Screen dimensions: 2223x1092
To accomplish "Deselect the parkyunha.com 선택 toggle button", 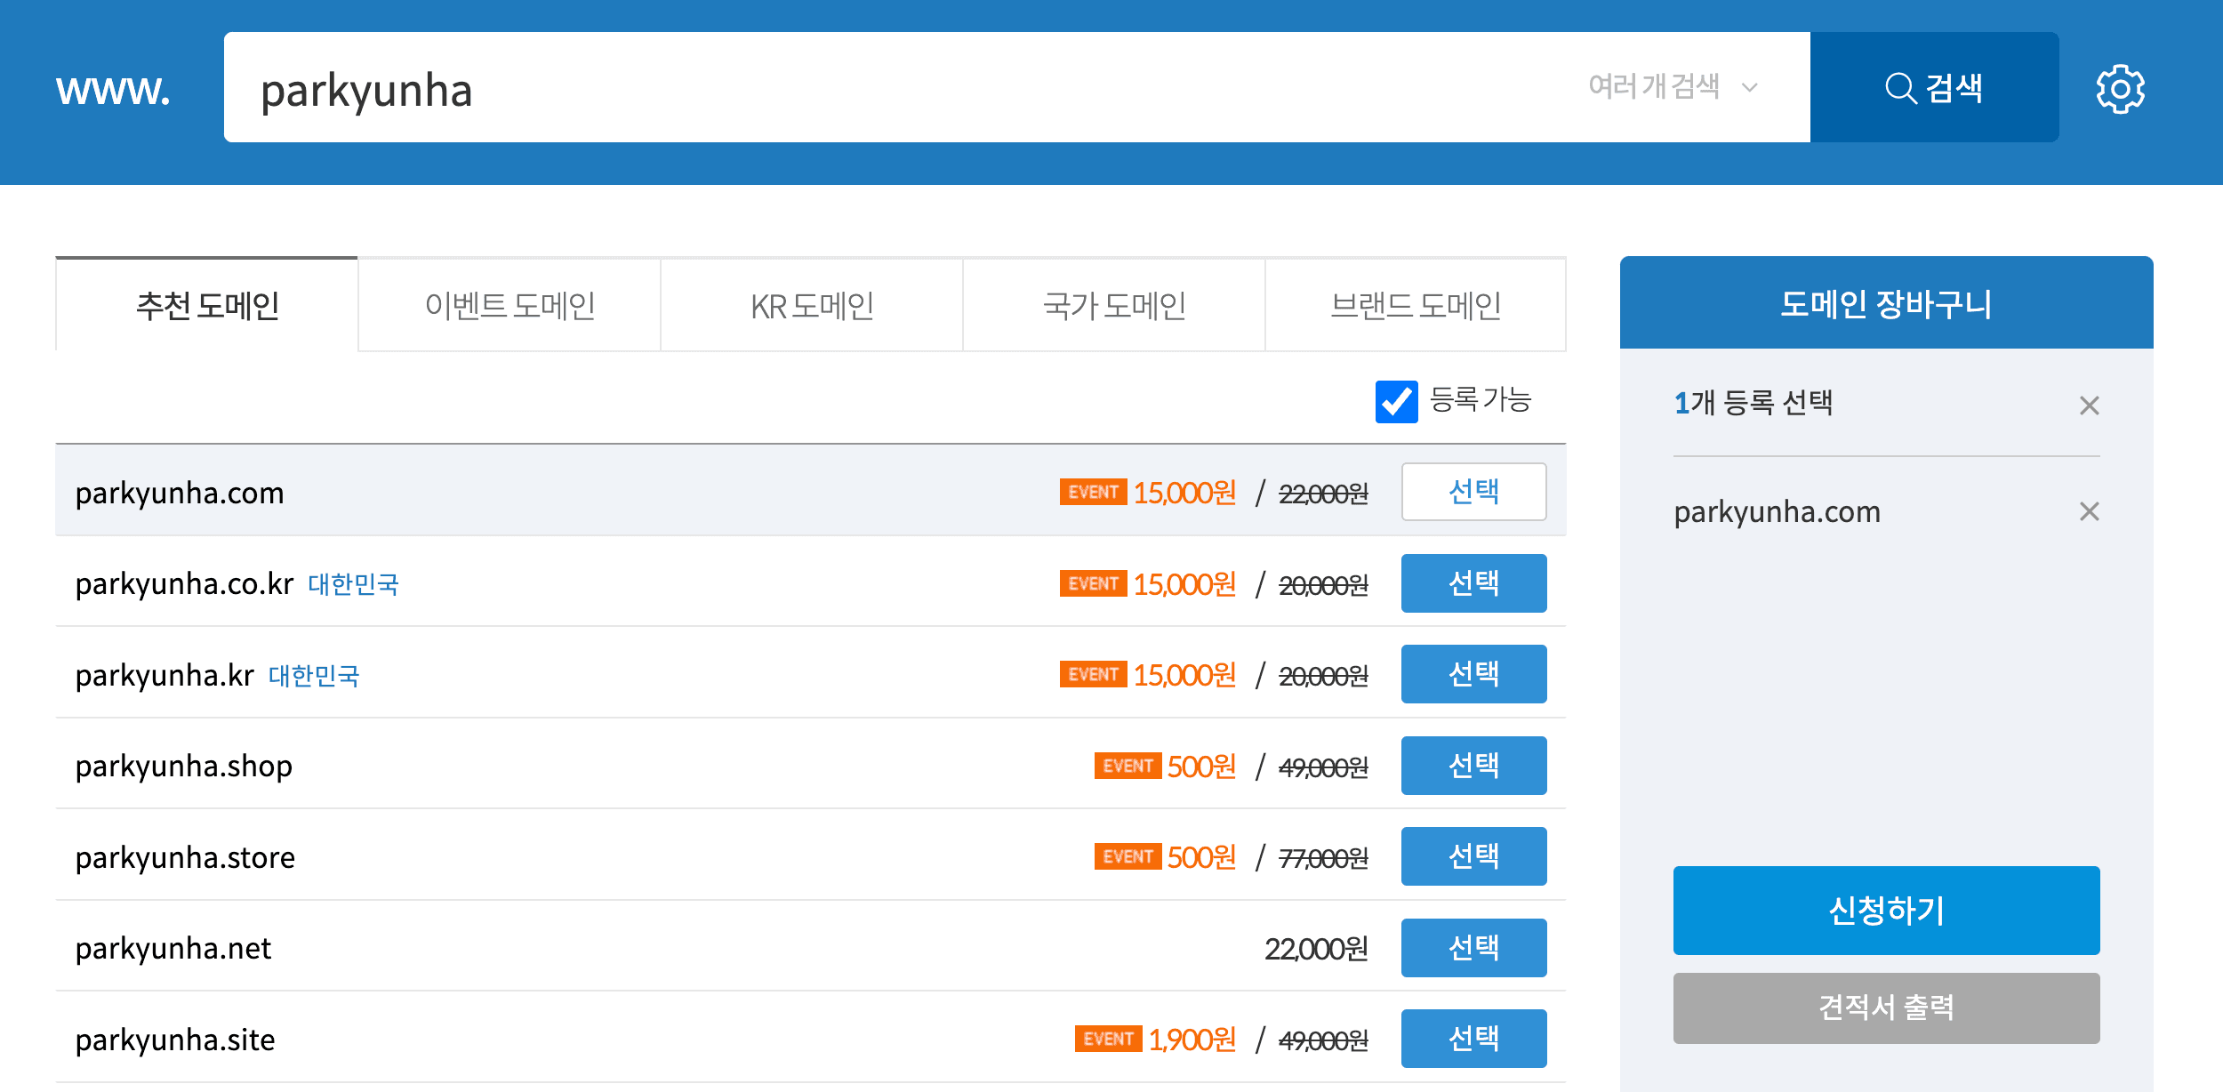I will (1473, 492).
